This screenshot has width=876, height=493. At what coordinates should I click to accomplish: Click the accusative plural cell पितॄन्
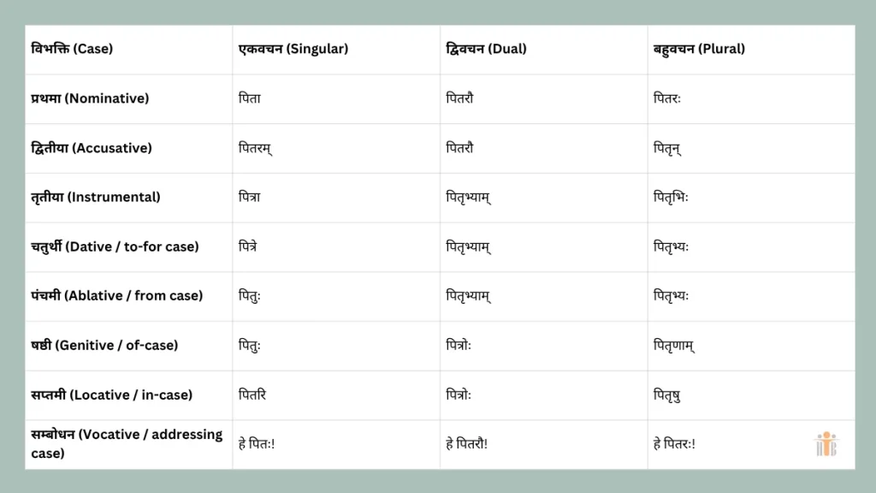point(667,148)
